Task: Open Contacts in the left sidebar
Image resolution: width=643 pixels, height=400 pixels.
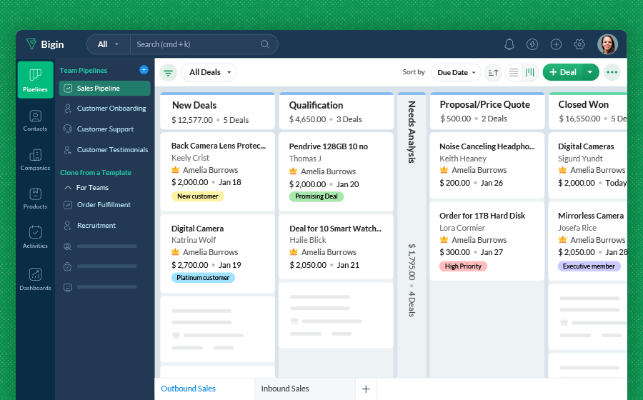Action: [35, 120]
